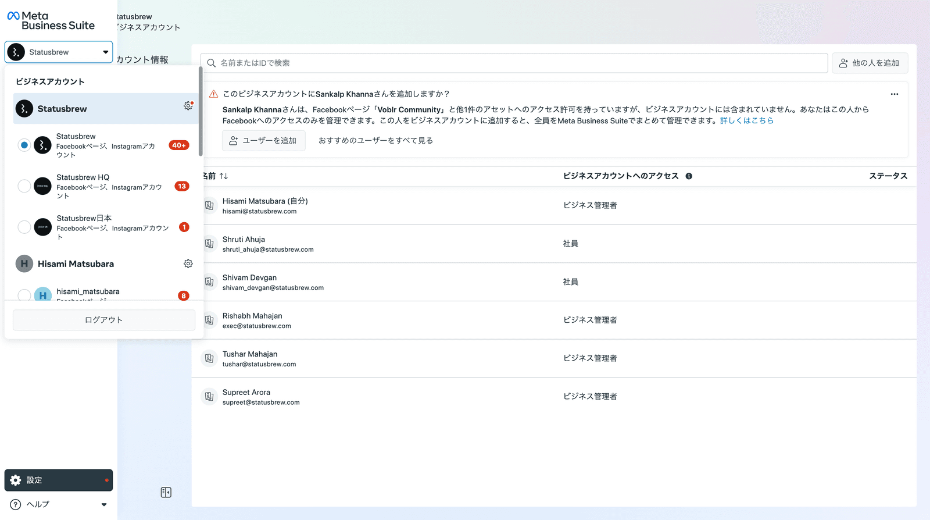Click info icon beside ビジネスアカウントへのアクセス
This screenshot has height=520, width=930.
[x=689, y=176]
